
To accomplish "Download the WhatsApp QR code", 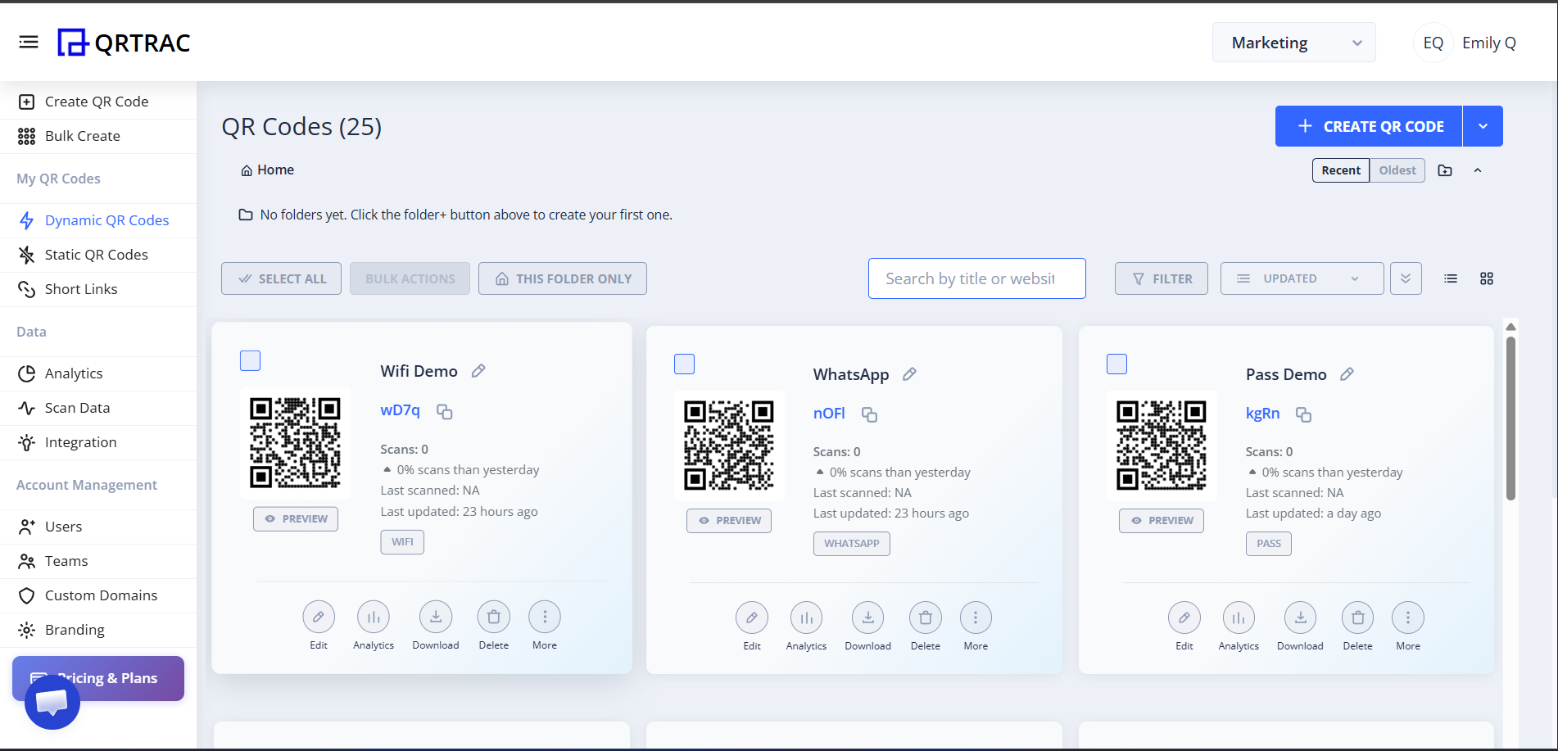I will coord(868,618).
